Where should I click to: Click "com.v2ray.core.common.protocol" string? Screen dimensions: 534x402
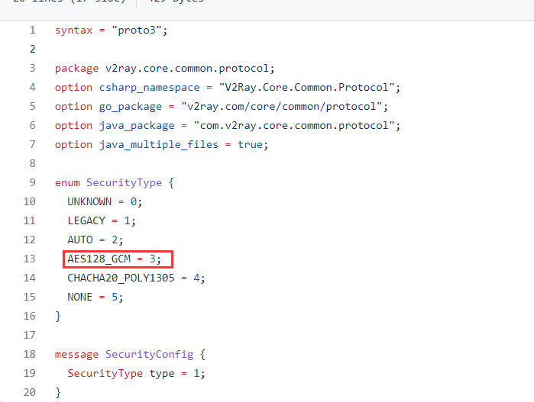click(x=294, y=126)
